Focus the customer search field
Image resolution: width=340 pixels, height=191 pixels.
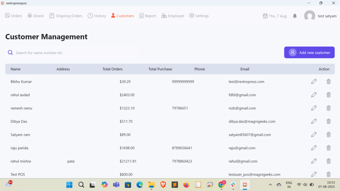click(x=76, y=53)
